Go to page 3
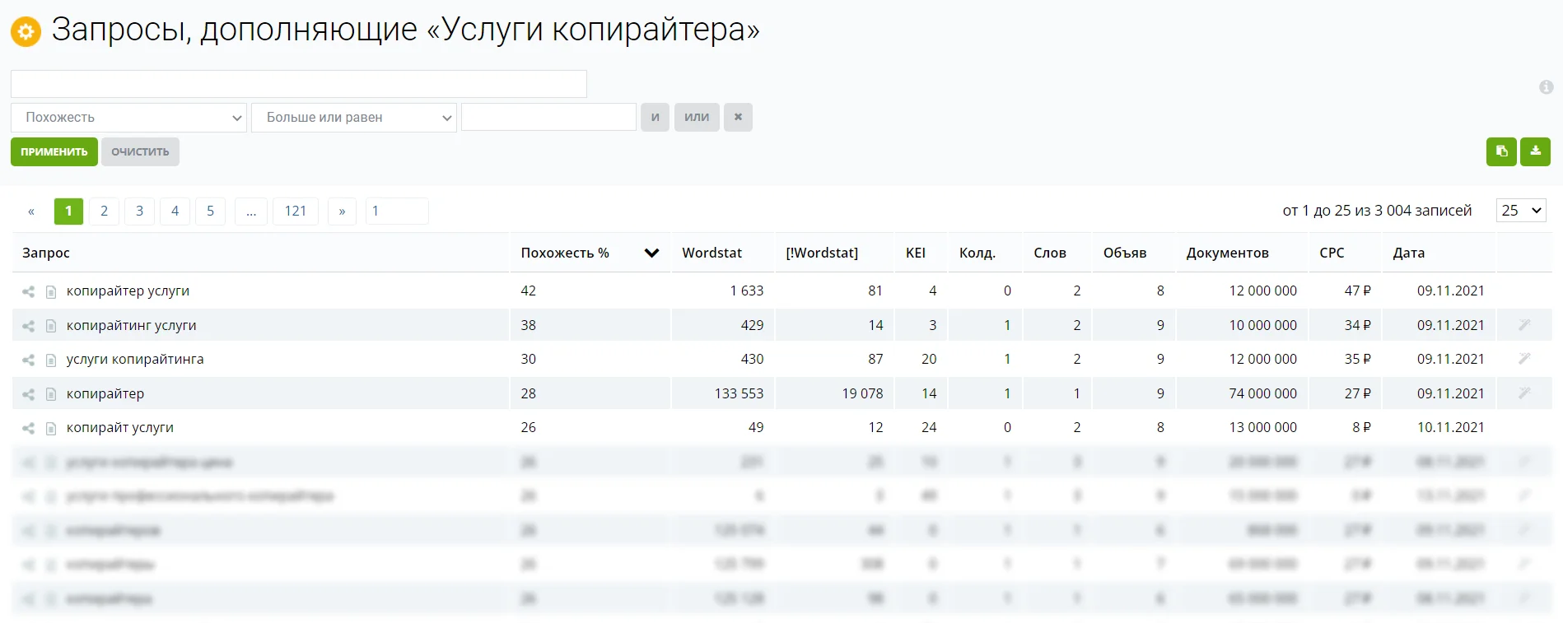Image resolution: width=1563 pixels, height=623 pixels. (140, 212)
